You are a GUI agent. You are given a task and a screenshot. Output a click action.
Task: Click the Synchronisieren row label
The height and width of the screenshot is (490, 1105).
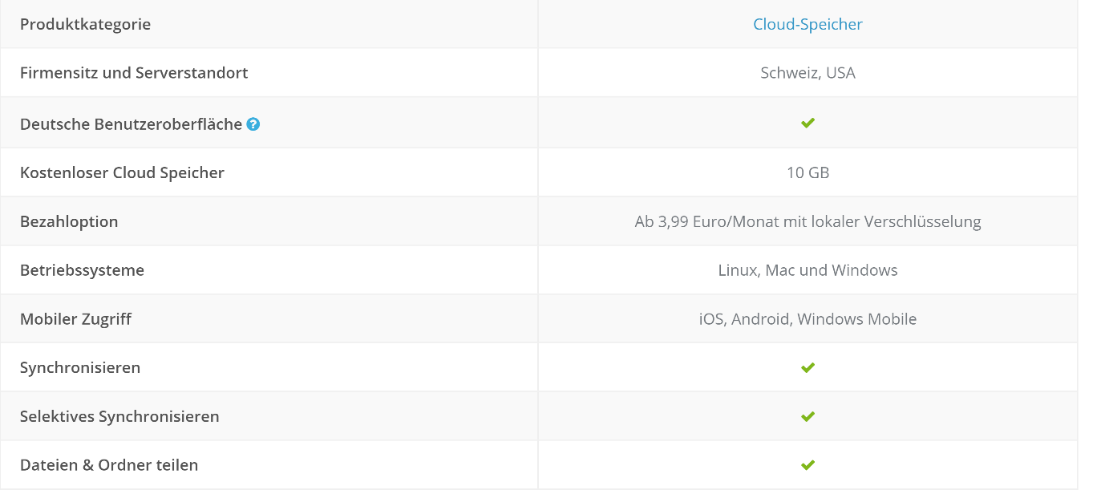(x=80, y=367)
